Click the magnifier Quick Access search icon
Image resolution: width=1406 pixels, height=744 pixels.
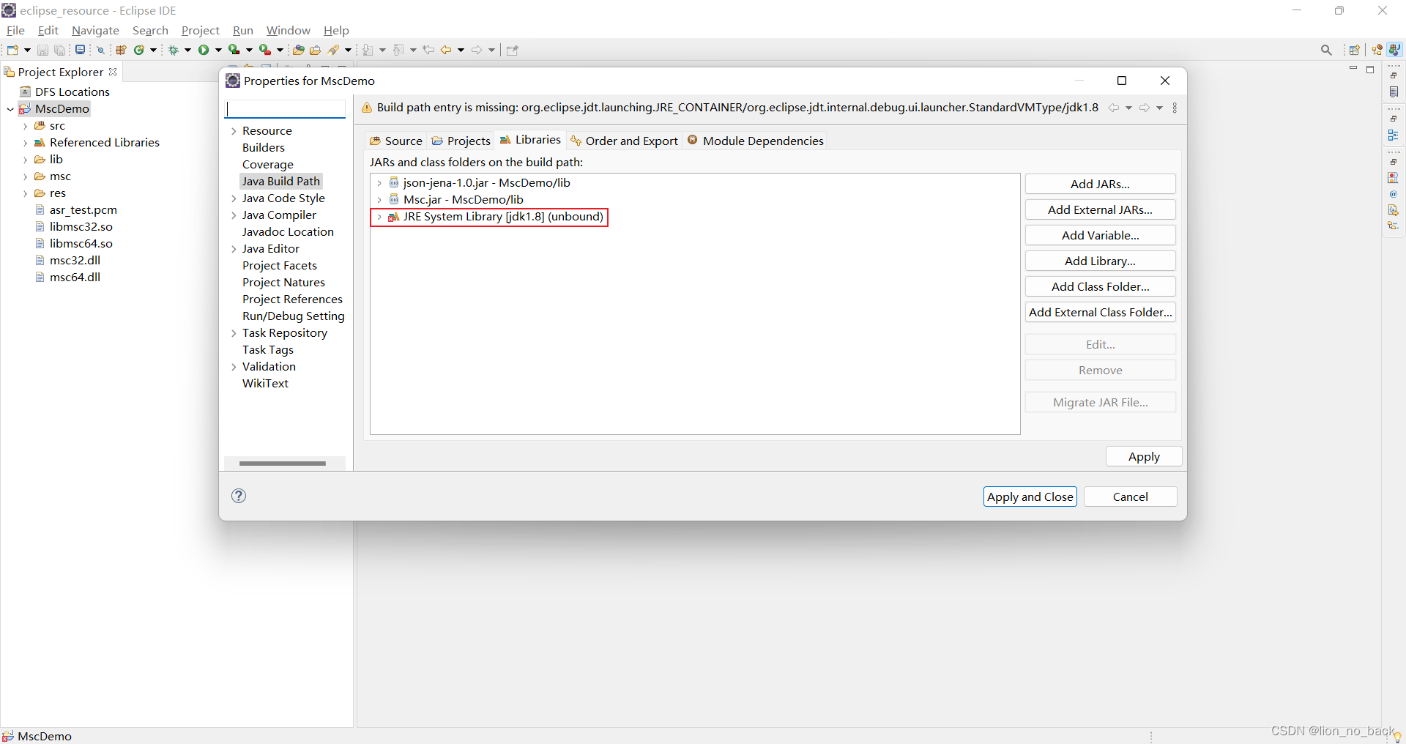click(1326, 50)
